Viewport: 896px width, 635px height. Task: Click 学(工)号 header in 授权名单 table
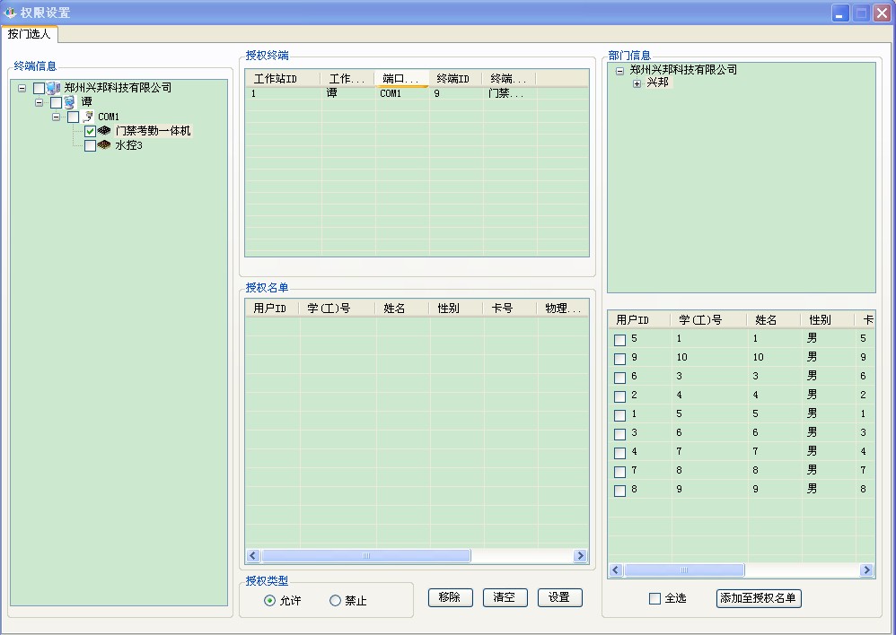tap(337, 309)
